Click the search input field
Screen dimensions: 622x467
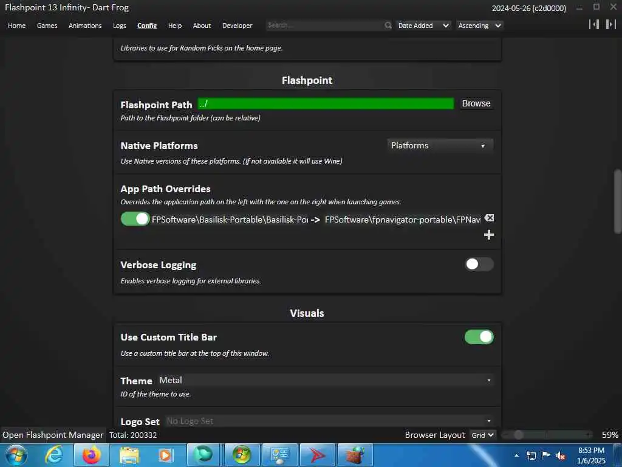325,26
